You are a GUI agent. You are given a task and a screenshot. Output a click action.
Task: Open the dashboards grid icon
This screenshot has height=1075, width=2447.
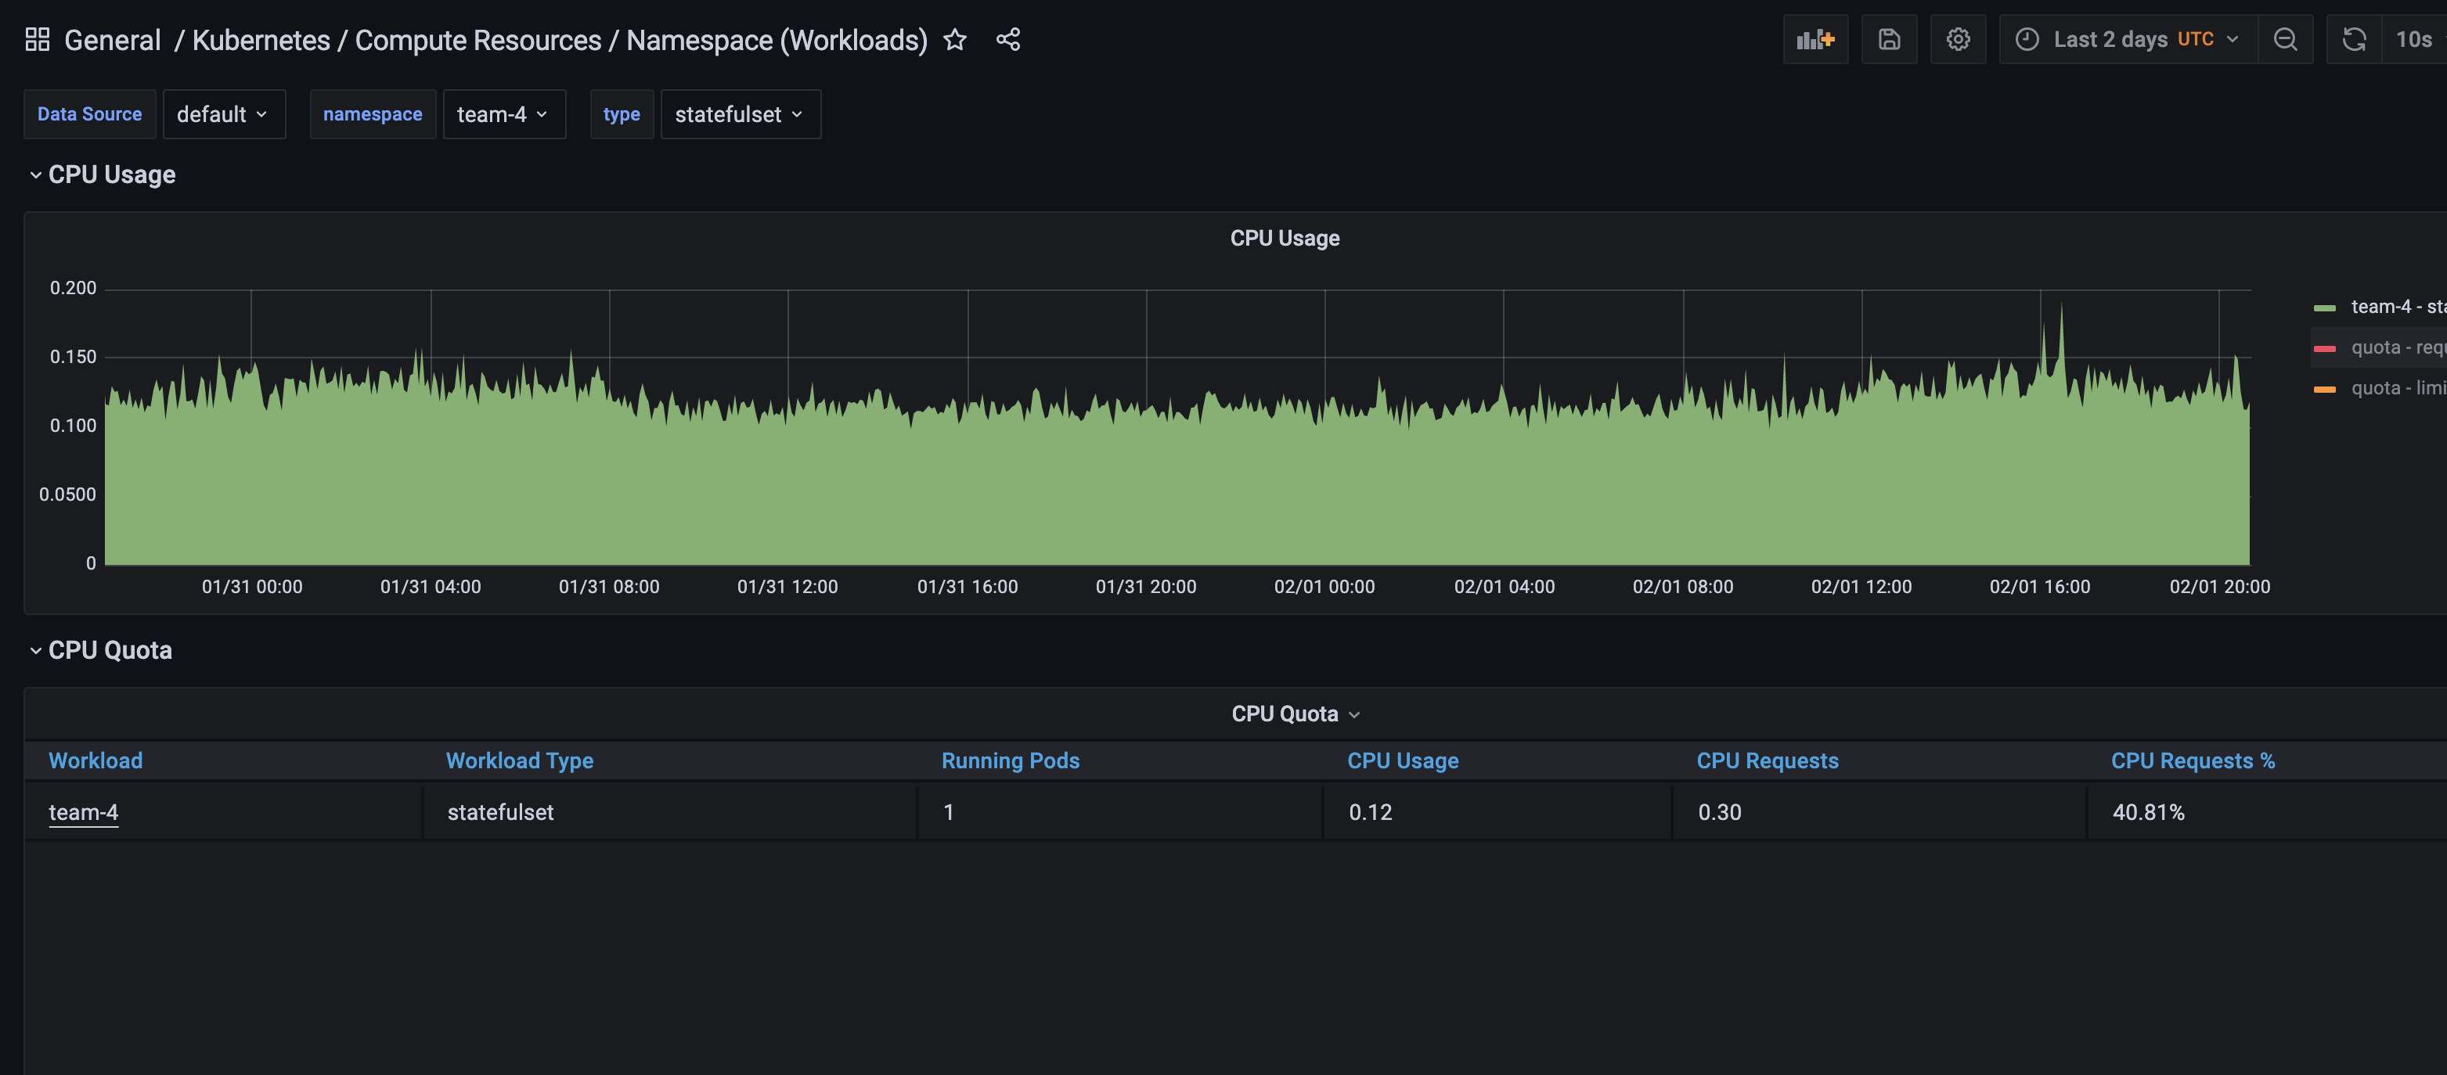tap(37, 40)
